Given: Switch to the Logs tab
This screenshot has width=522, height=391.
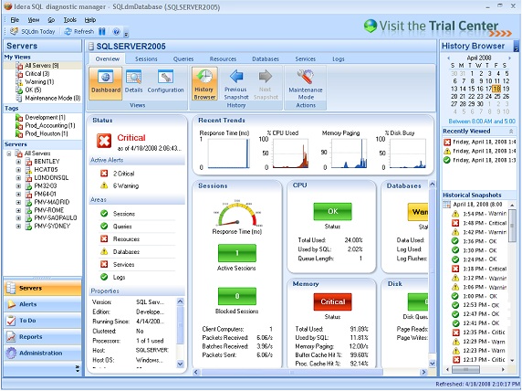Looking at the screenshot, I should (339, 59).
